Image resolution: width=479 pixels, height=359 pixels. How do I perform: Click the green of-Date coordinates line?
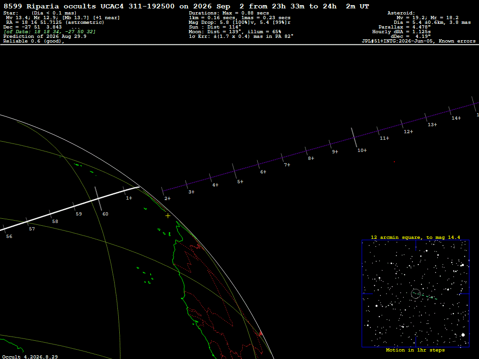(x=50, y=32)
